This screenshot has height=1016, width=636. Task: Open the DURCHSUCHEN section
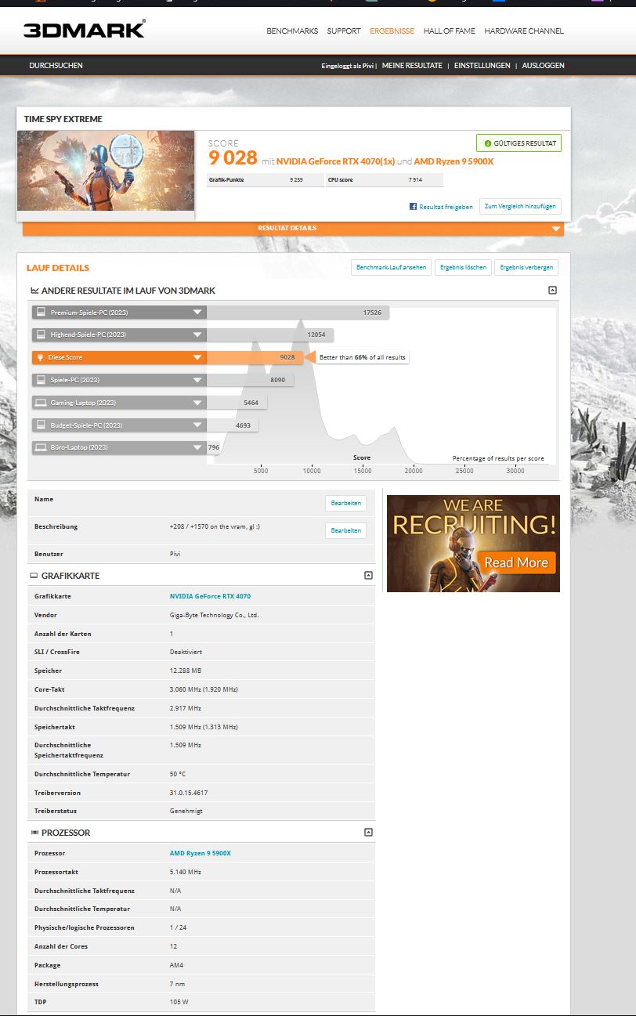(56, 66)
